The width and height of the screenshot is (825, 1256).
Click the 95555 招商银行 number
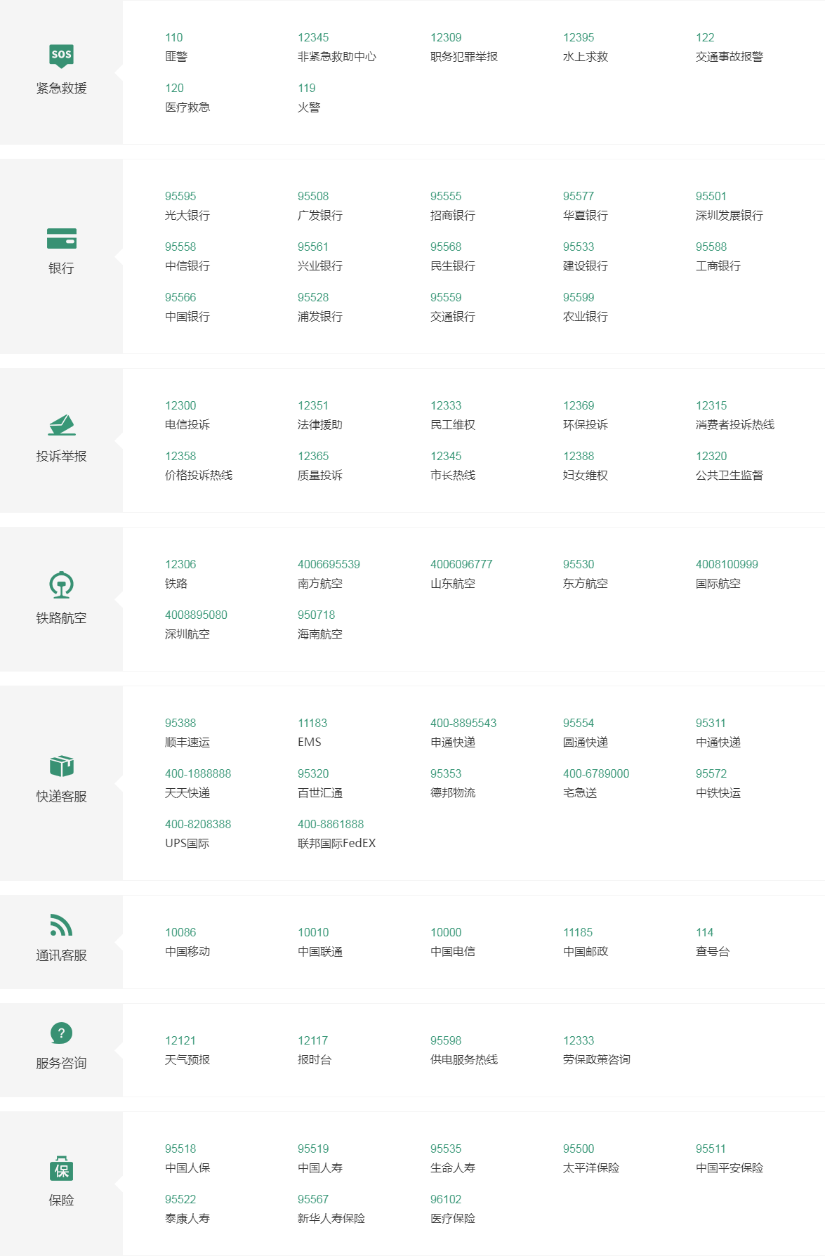coord(446,197)
